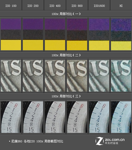Click the 100% 局部对比（二）section heading
This screenshot has width=132, height=150.
tap(66, 55)
